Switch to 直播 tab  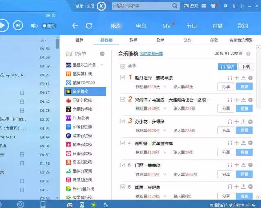(217, 26)
